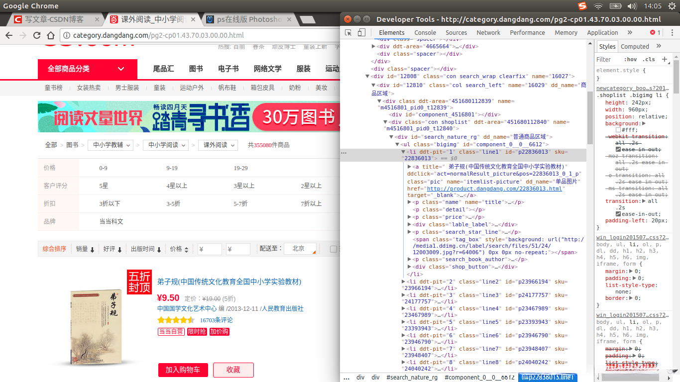680x382 pixels.
Task: Show more DevTools panels chevron
Action: click(x=630, y=33)
